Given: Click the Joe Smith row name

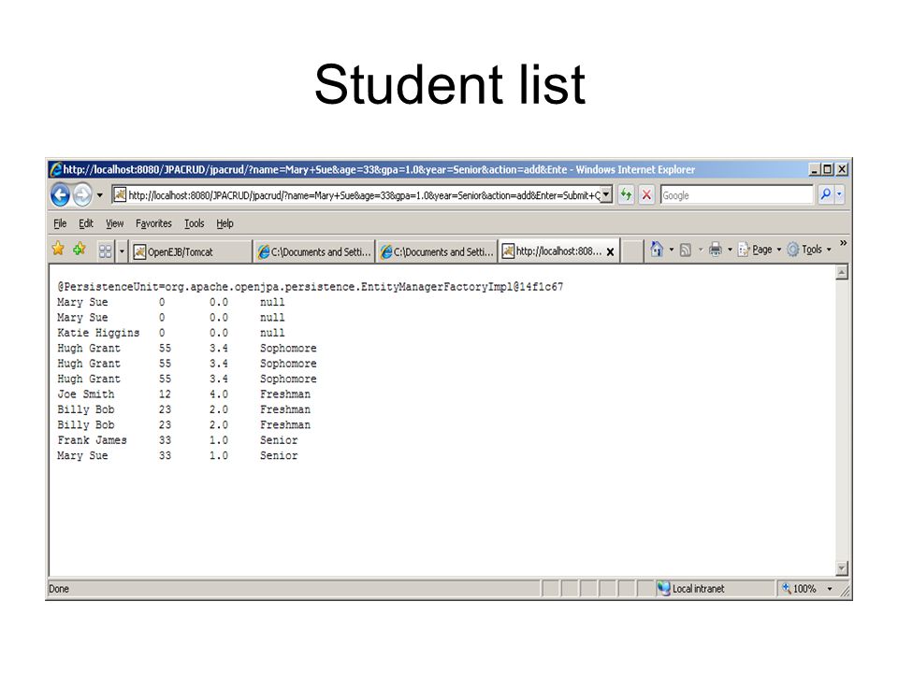Looking at the screenshot, I should point(86,394).
